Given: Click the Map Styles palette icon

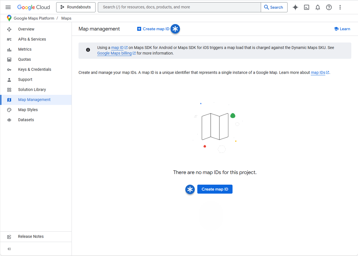Looking at the screenshot, I should coord(9,110).
